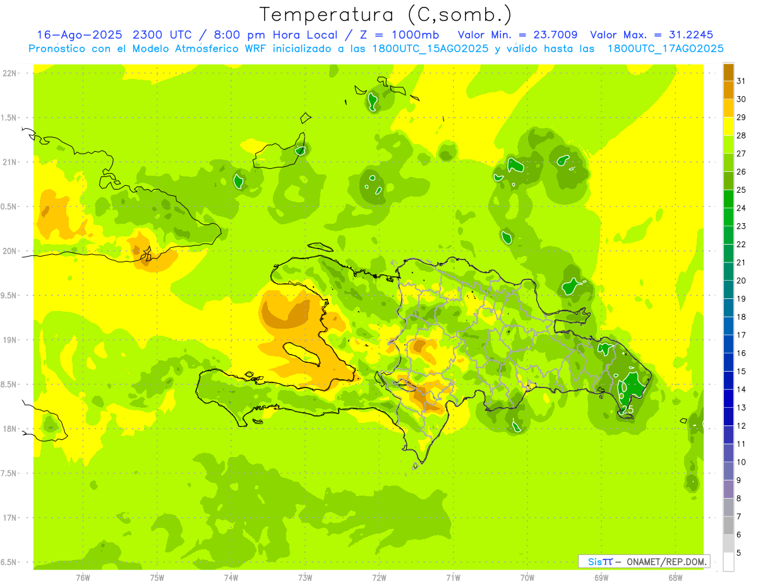Click the '18N' latitude axis label
Image resolution: width=758 pixels, height=586 pixels.
tap(11, 429)
